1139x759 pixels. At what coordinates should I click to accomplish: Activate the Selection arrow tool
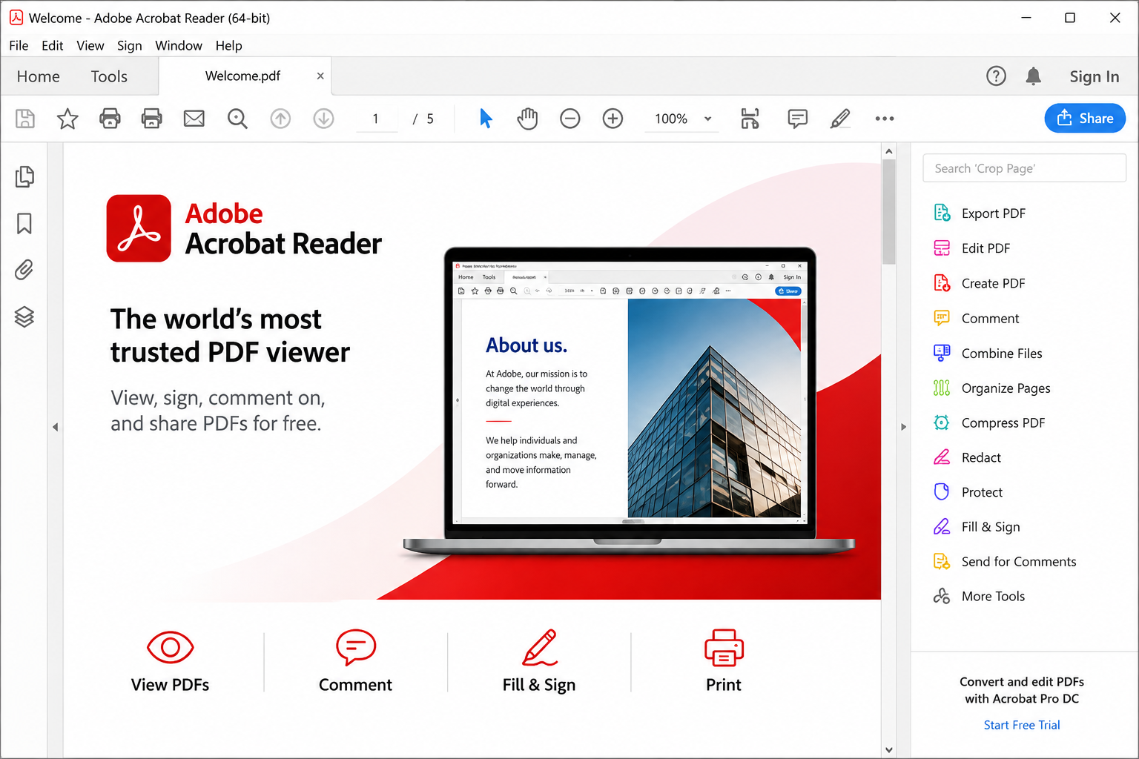486,119
